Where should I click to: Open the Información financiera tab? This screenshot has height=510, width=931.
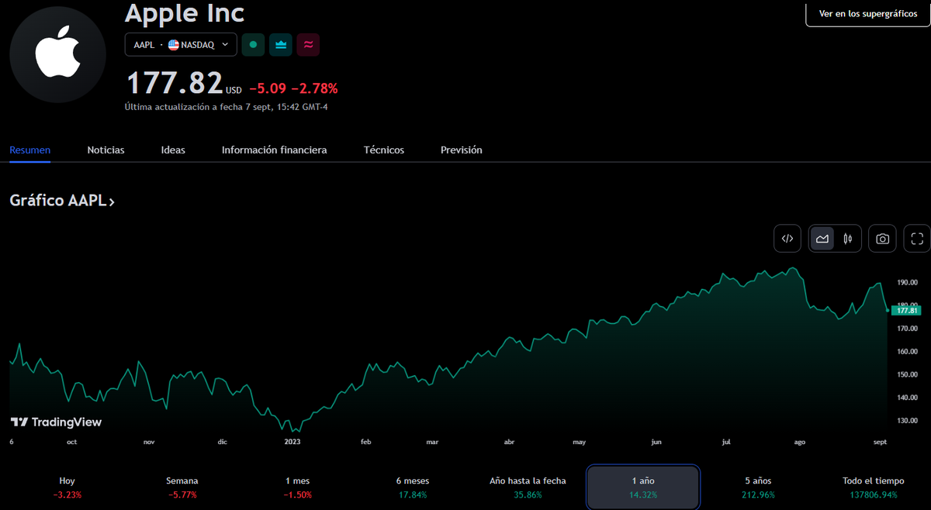275,150
